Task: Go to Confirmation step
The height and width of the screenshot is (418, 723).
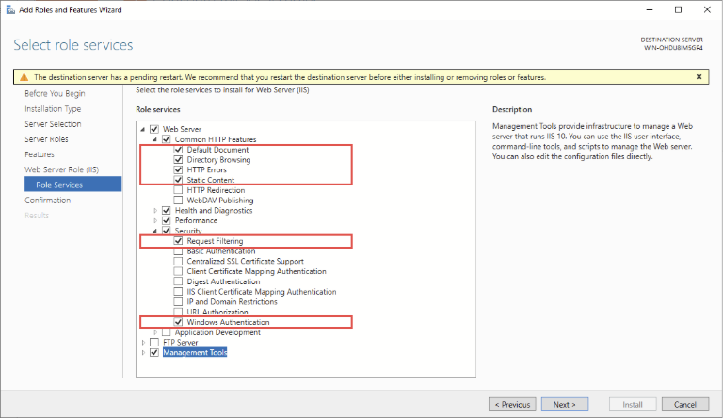Action: coord(47,201)
